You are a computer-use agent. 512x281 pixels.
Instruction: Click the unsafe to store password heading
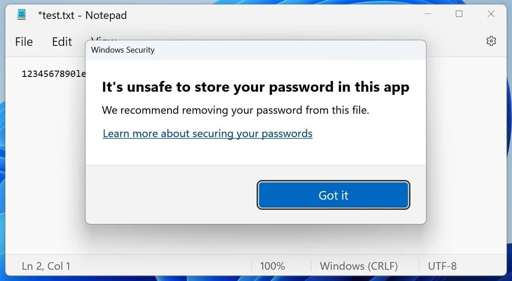256,87
